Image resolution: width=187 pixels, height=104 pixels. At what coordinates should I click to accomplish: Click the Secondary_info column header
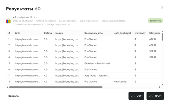pyautogui.click(x=93, y=33)
